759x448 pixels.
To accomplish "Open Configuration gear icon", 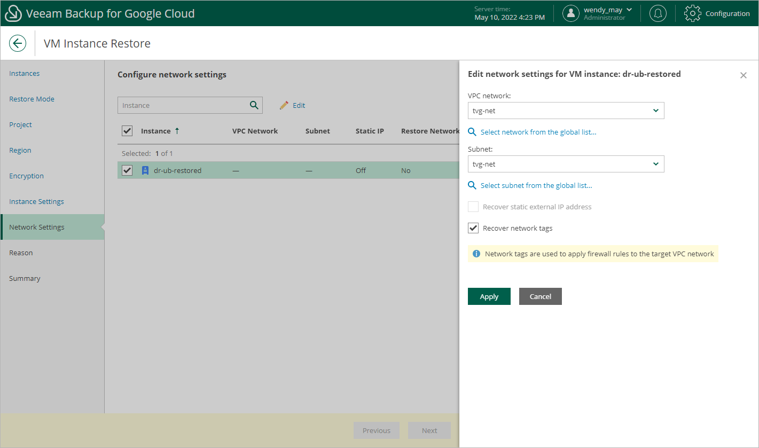I will pyautogui.click(x=693, y=13).
